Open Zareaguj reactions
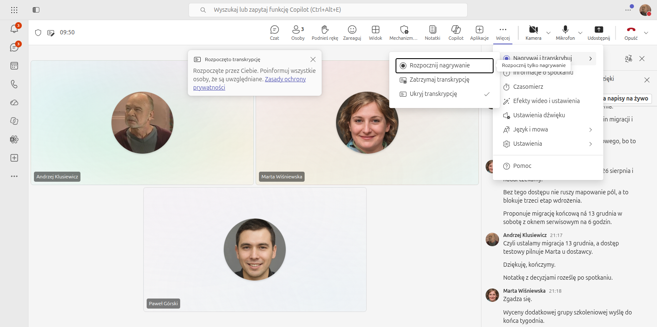 tap(352, 33)
